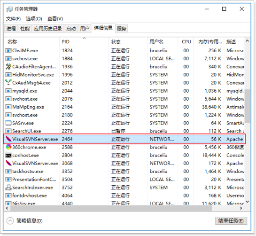
Task: Click the vertical scrollbar thumb
Action: pyautogui.click(x=248, y=106)
